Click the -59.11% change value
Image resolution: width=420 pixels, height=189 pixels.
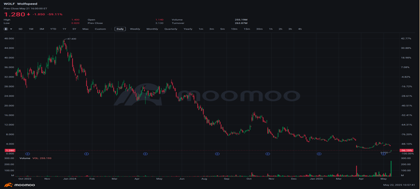pyautogui.click(x=55, y=14)
